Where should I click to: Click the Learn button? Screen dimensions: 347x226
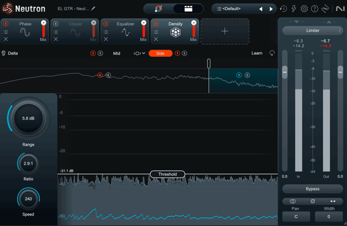coord(257,53)
